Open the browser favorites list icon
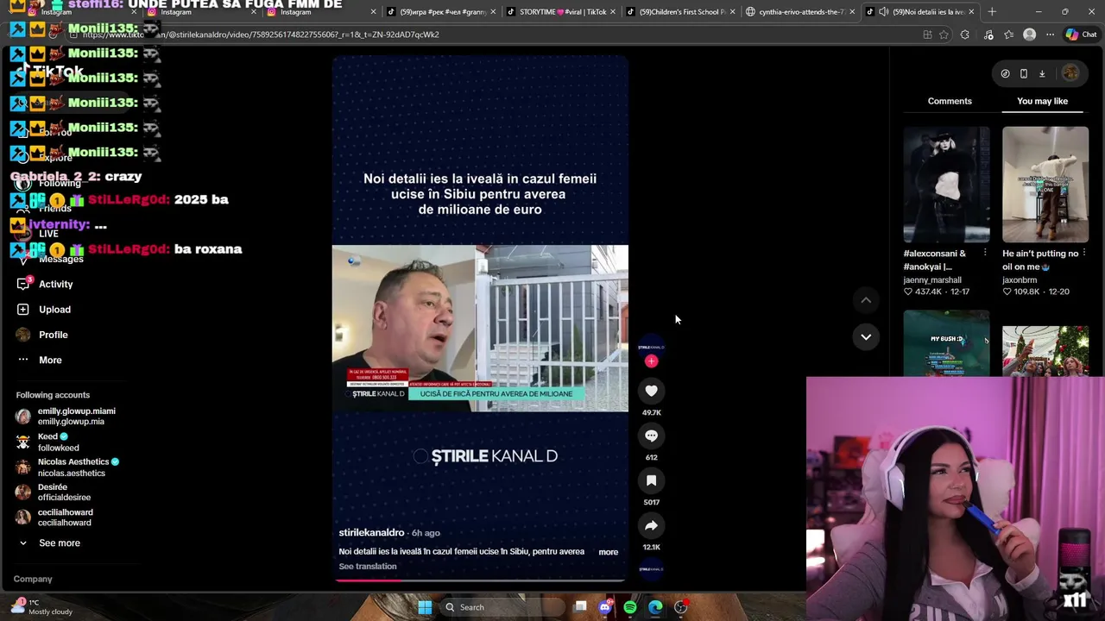This screenshot has height=621, width=1105. pyautogui.click(x=1008, y=34)
